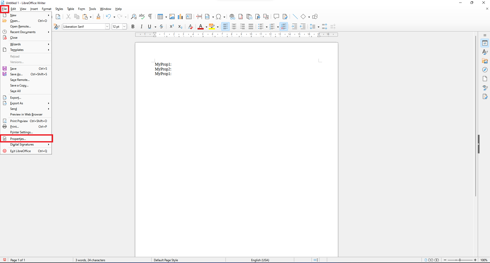Toggle Strikethrough formatting
Viewport: 490px width, 263px height.
click(161, 26)
